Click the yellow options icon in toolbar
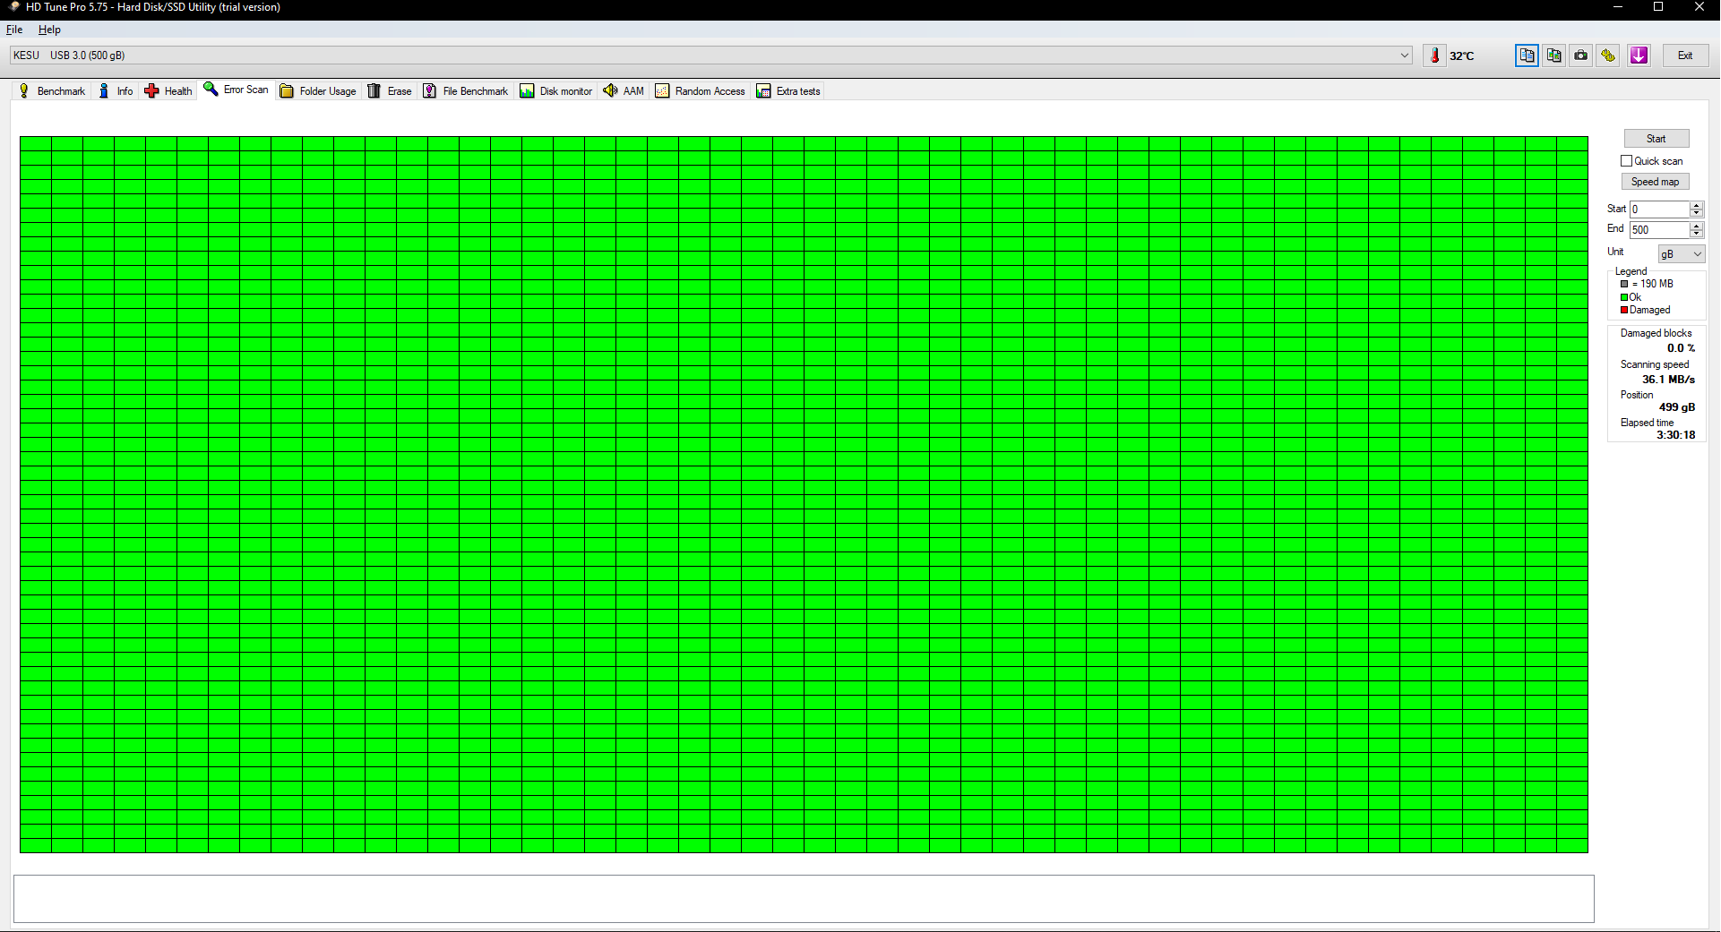1721x932 pixels. (x=1608, y=56)
